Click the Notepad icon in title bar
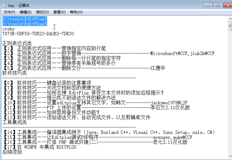 tap(5, 5)
